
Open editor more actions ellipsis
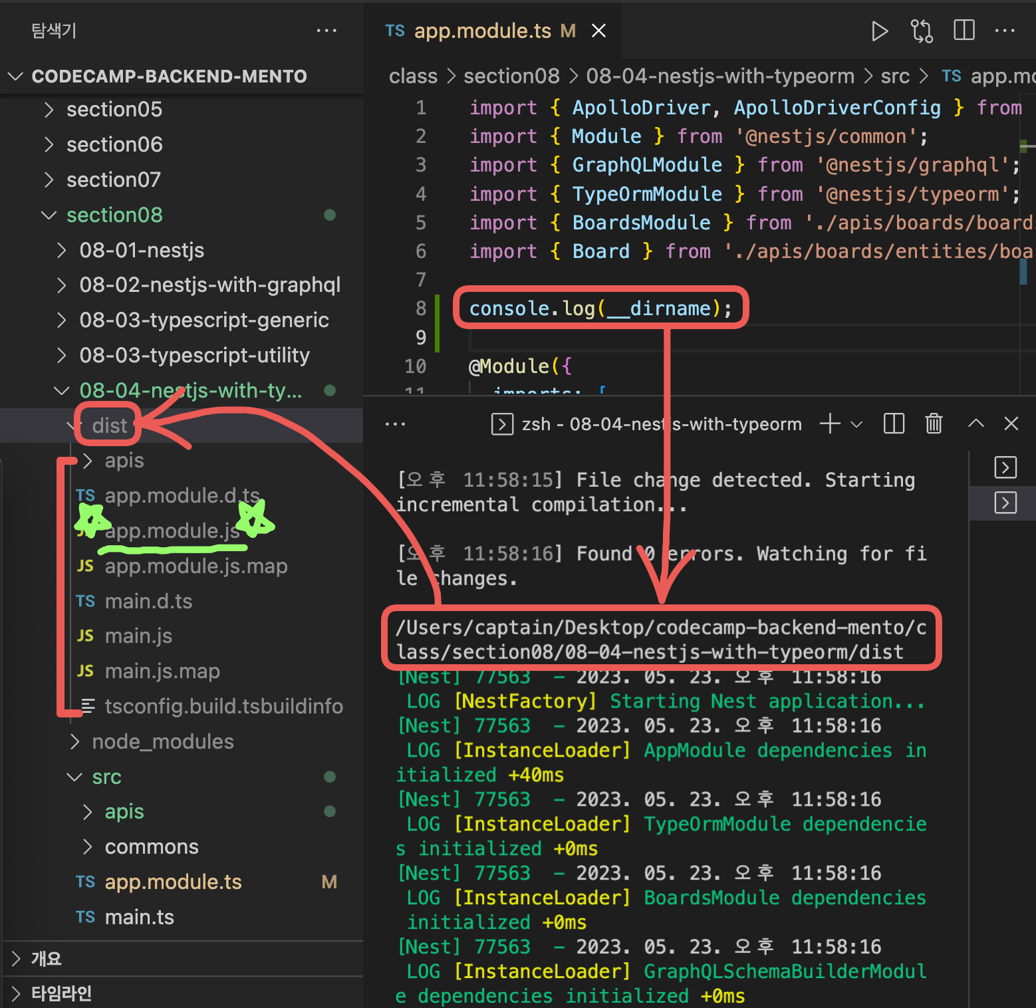[x=1004, y=31]
